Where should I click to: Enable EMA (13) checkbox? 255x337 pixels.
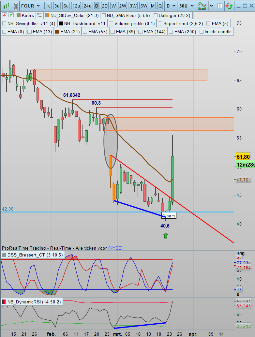(30, 32)
